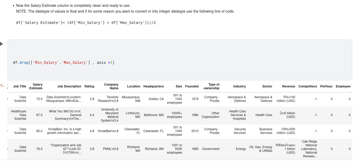Click the Type of ownership header
The width and height of the screenshot is (353, 161).
(x=211, y=86)
